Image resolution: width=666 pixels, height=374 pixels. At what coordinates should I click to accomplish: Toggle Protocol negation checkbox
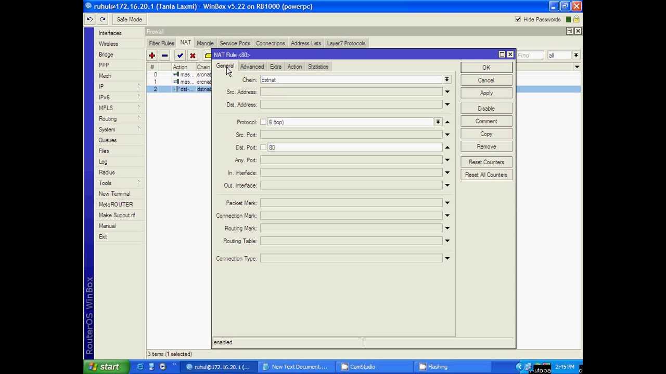click(263, 122)
